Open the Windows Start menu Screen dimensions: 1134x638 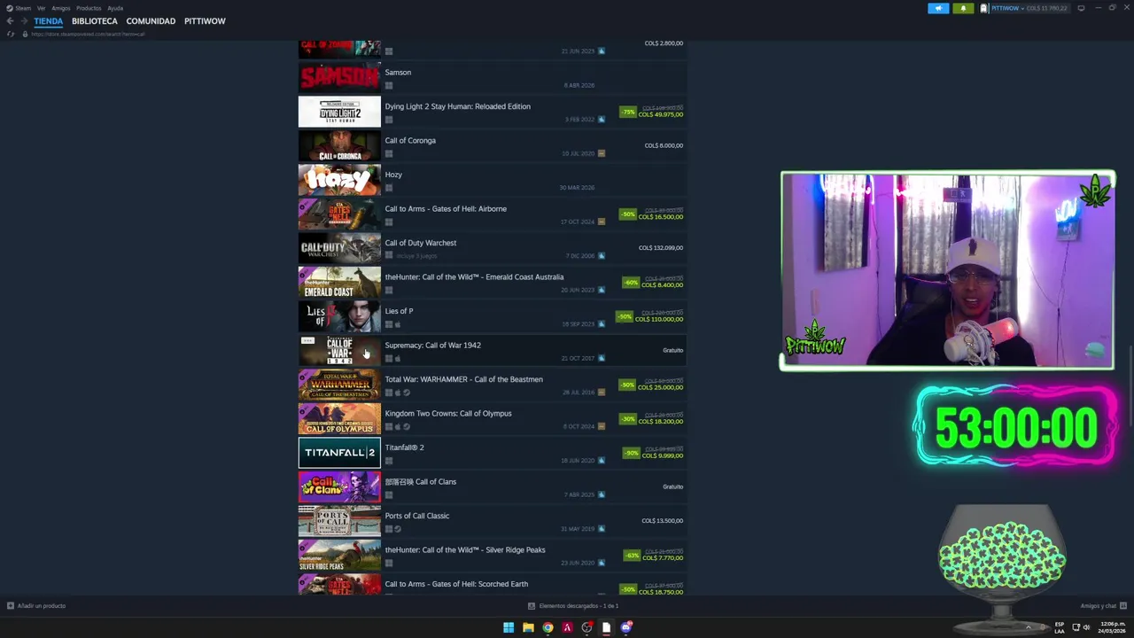[509, 627]
